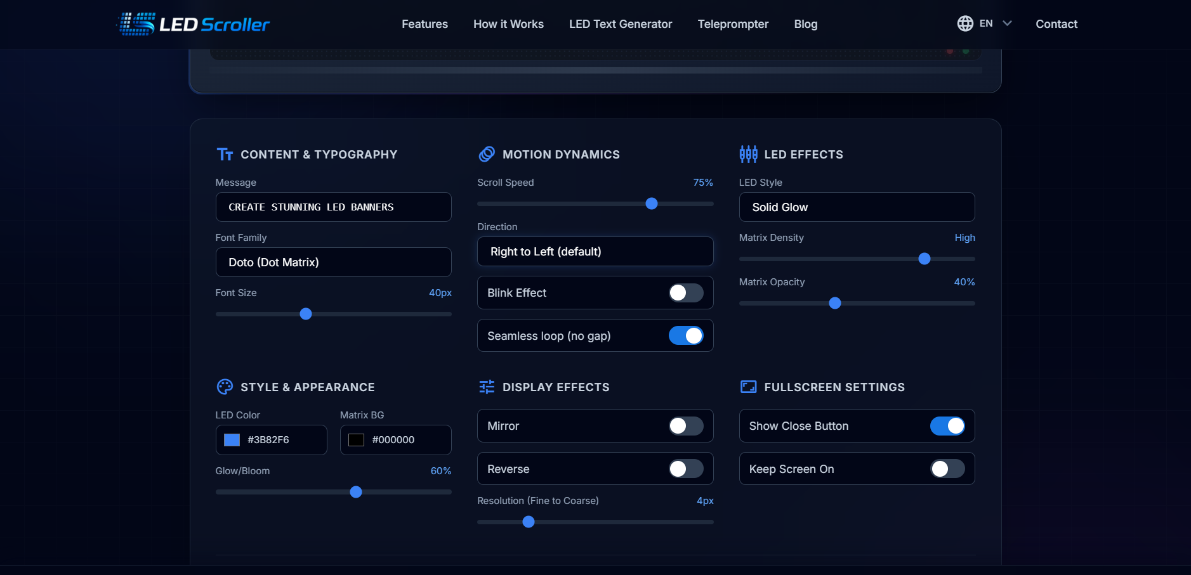Open the Features menu item
The width and height of the screenshot is (1191, 575).
(x=424, y=24)
